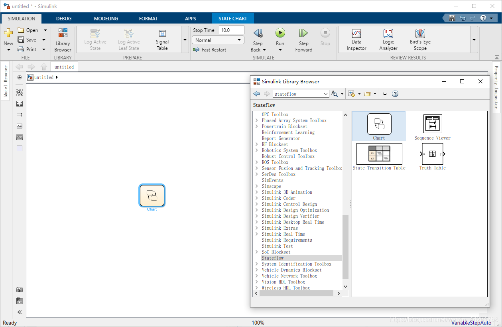Image resolution: width=502 pixels, height=327 pixels.
Task: Open the Data Inspector
Action: click(356, 40)
